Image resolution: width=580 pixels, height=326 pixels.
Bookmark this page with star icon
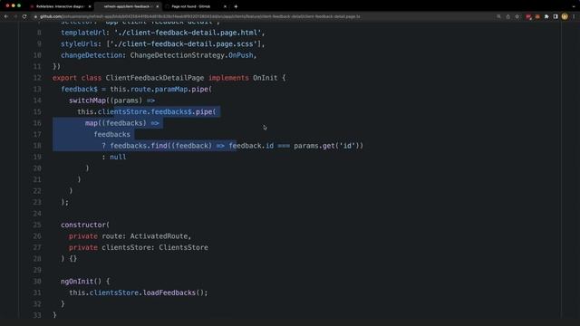pyautogui.click(x=517, y=16)
